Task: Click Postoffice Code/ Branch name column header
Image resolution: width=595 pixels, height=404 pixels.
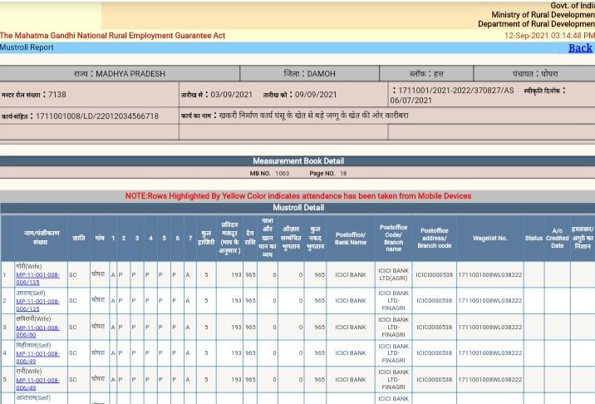Action: 393,238
